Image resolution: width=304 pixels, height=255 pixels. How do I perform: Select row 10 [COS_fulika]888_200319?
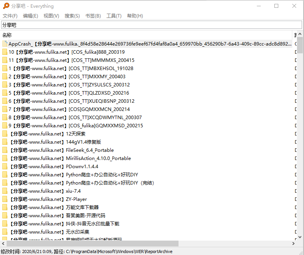[x=67, y=52]
